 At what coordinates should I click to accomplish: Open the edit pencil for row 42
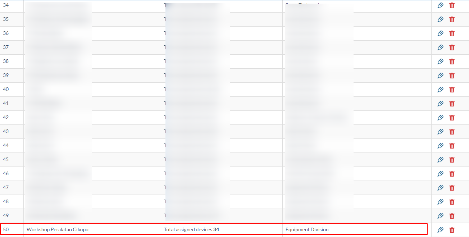(440, 118)
